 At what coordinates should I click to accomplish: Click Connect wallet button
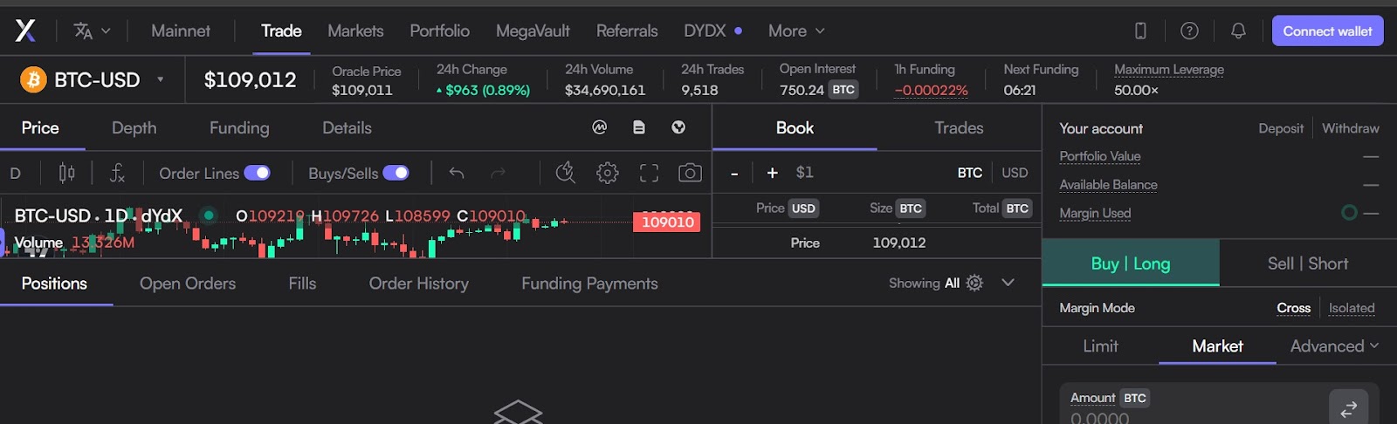(x=1327, y=31)
